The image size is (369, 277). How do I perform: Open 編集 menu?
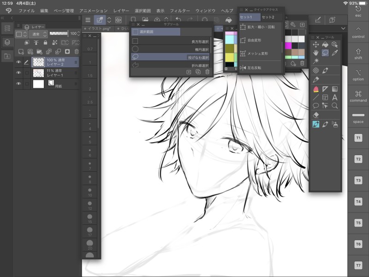(x=44, y=11)
